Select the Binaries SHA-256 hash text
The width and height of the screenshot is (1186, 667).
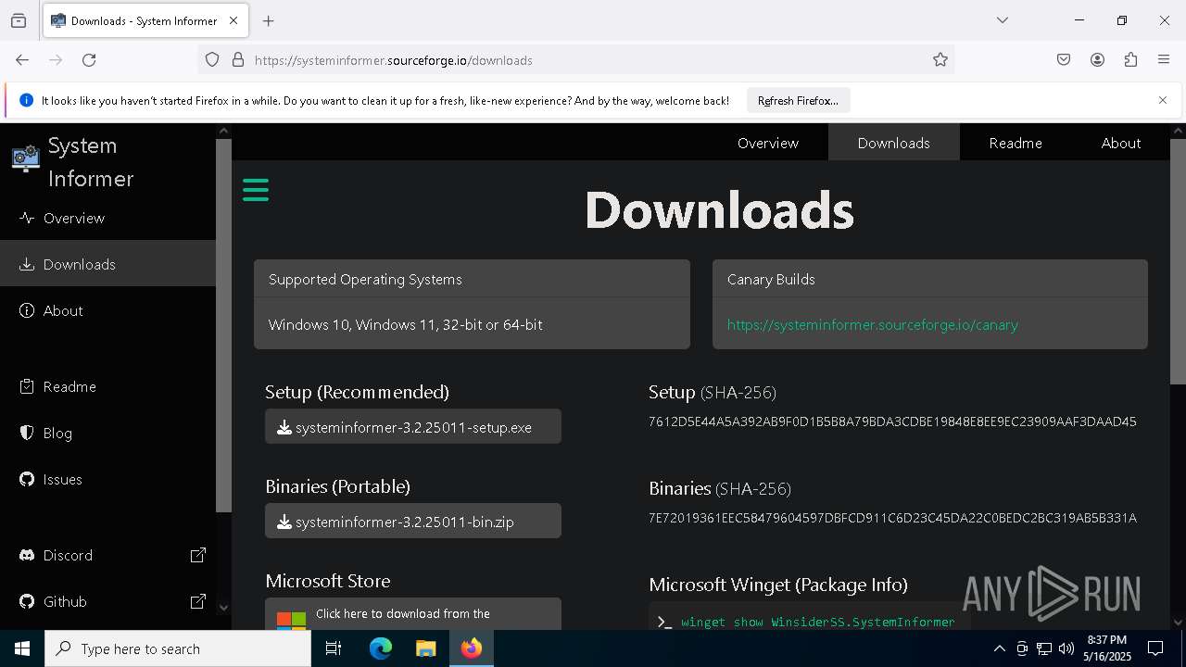click(x=892, y=518)
